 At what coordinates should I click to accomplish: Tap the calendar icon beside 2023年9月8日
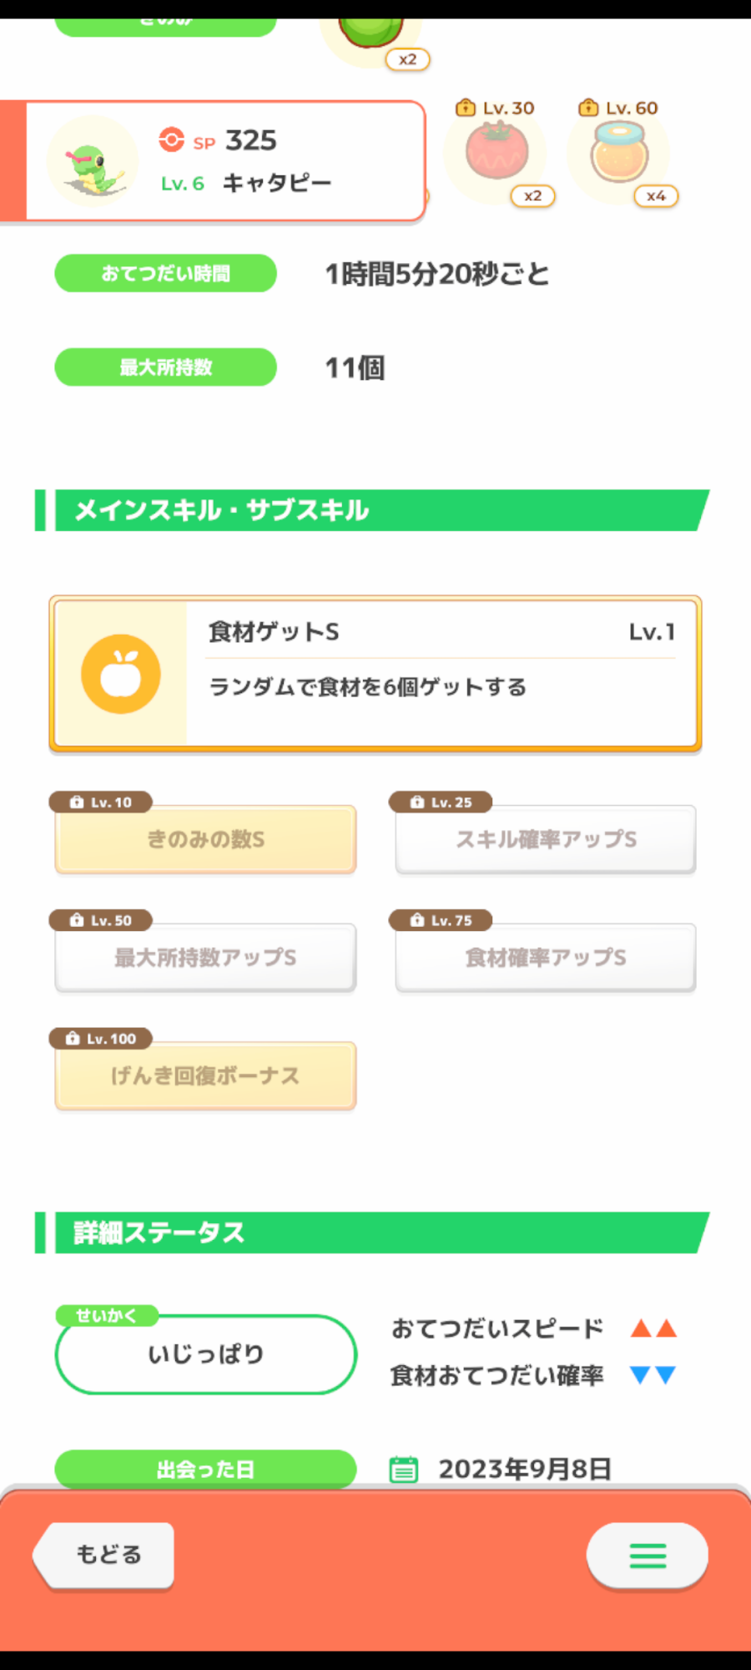pos(404,1469)
